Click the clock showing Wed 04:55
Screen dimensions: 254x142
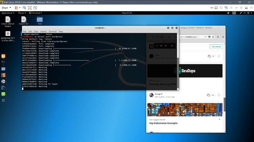(127, 13)
